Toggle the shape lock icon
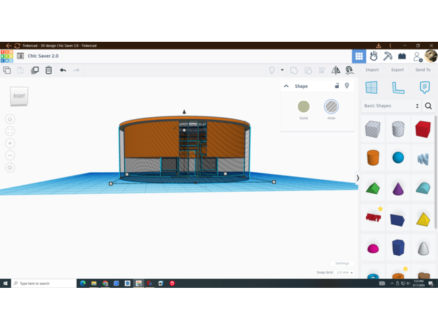 [x=337, y=86]
